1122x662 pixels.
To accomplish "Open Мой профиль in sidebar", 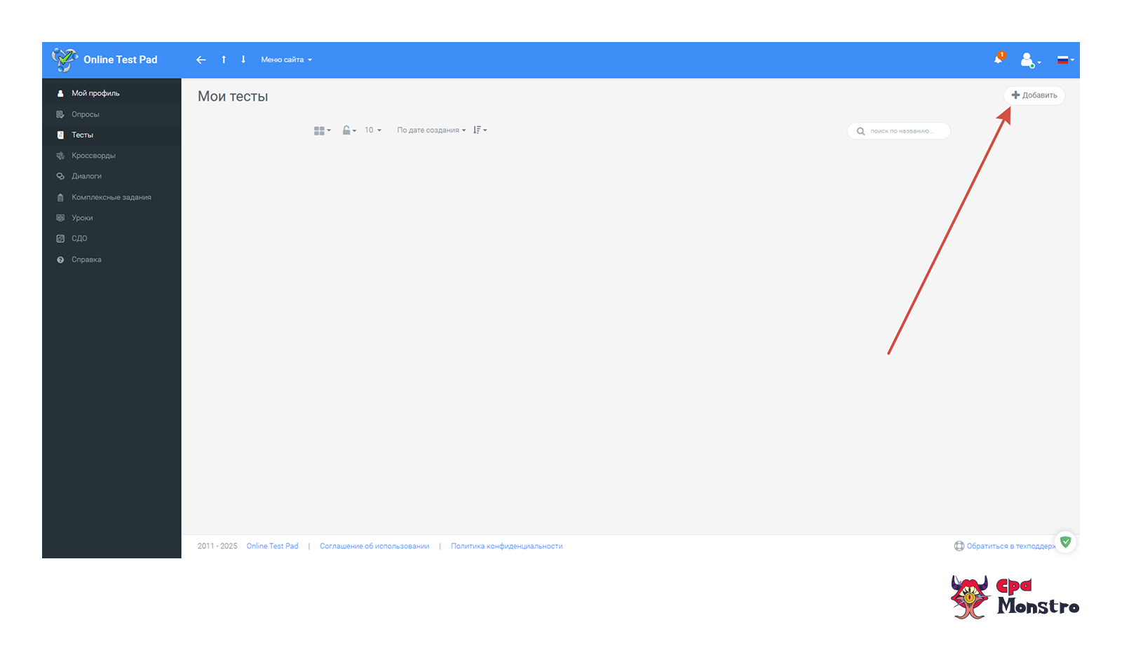I will pyautogui.click(x=111, y=93).
